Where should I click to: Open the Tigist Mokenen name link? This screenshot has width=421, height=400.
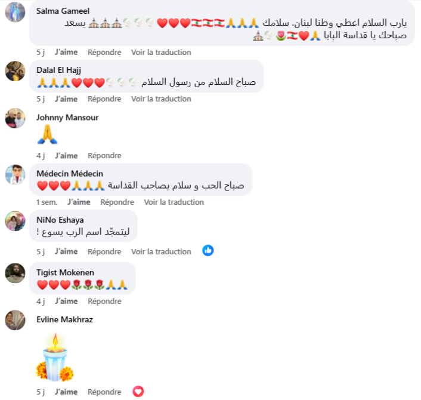(65, 272)
